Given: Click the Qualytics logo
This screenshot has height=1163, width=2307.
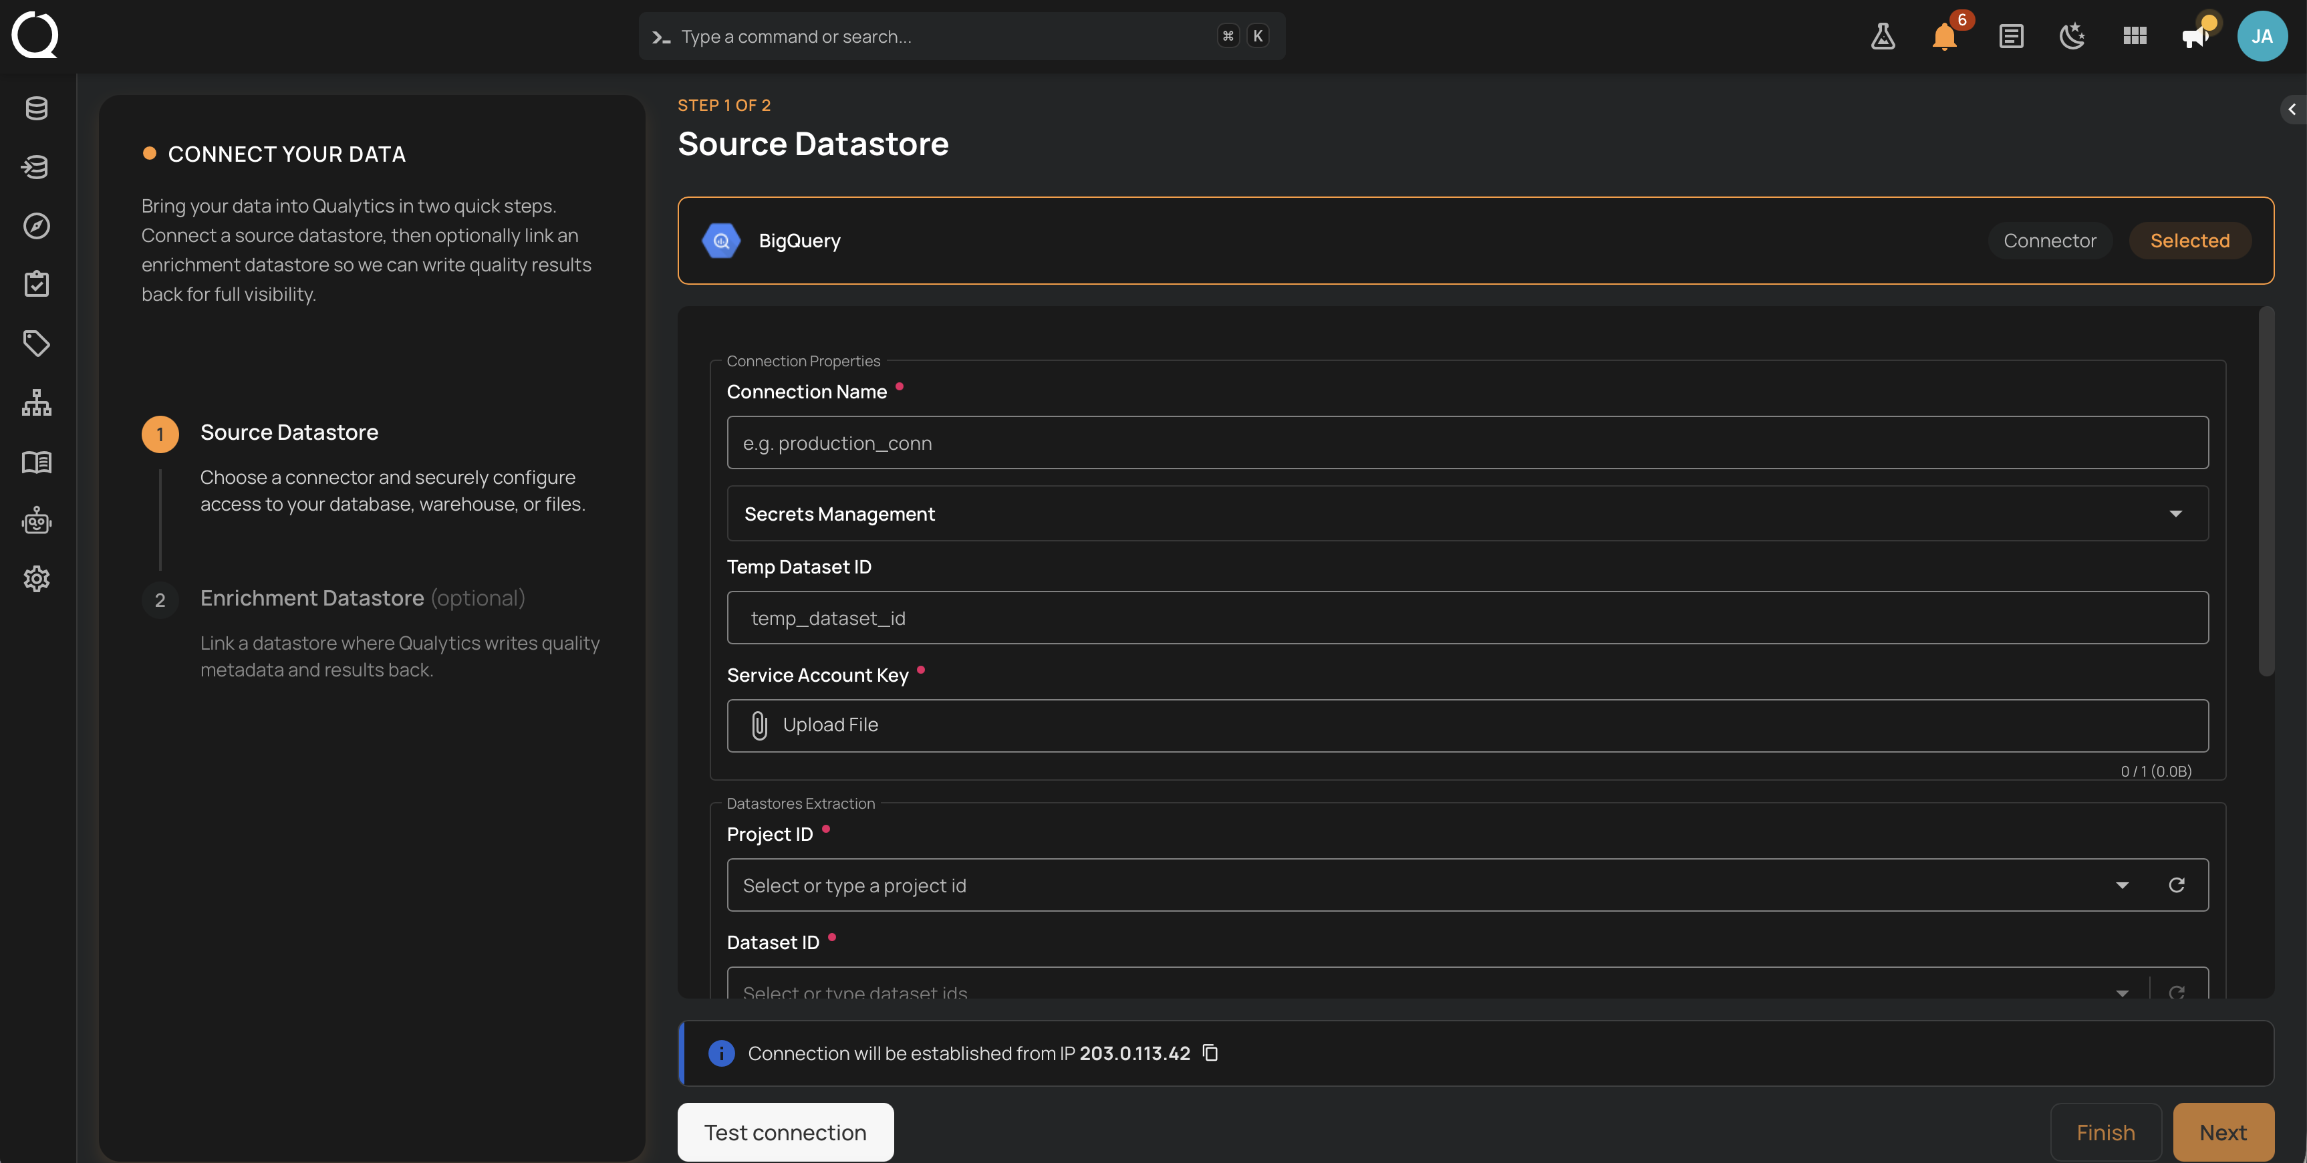Looking at the screenshot, I should [35, 35].
